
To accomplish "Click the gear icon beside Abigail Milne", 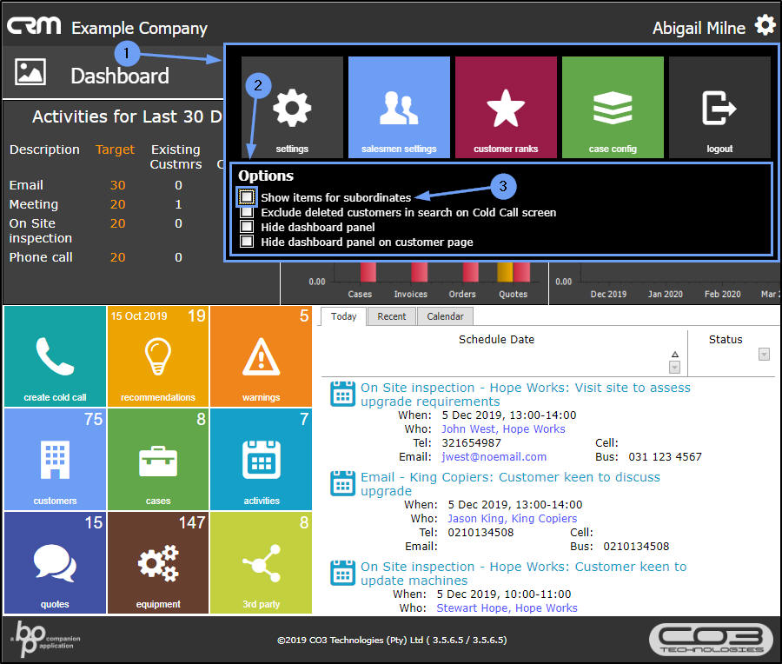I will 765,25.
